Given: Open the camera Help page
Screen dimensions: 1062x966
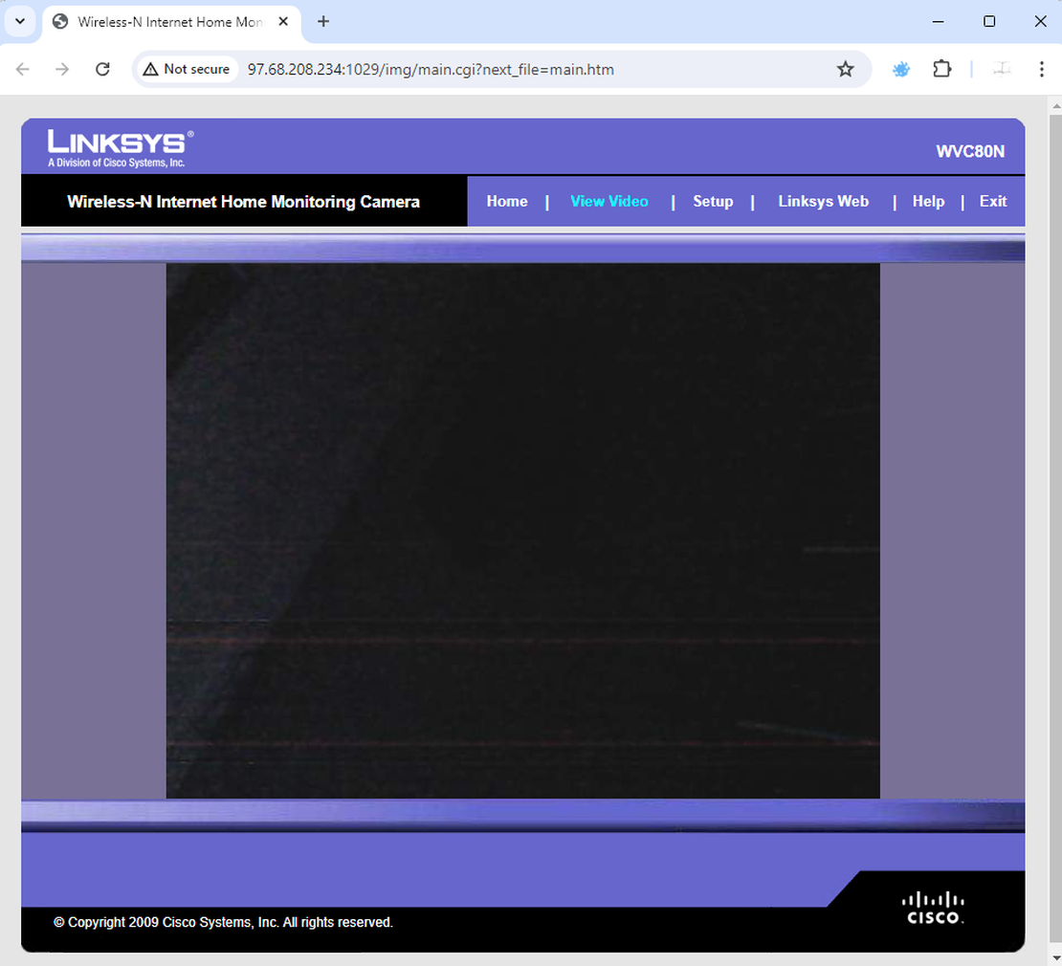Looking at the screenshot, I should 928,201.
